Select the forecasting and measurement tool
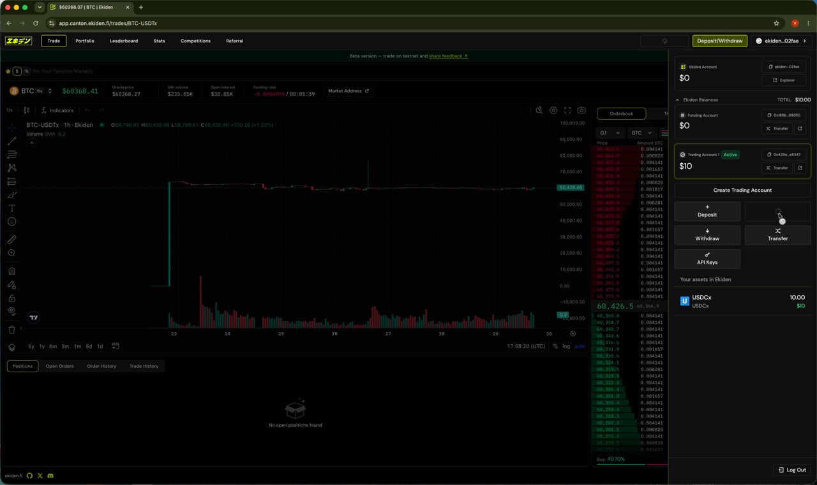 click(11, 182)
